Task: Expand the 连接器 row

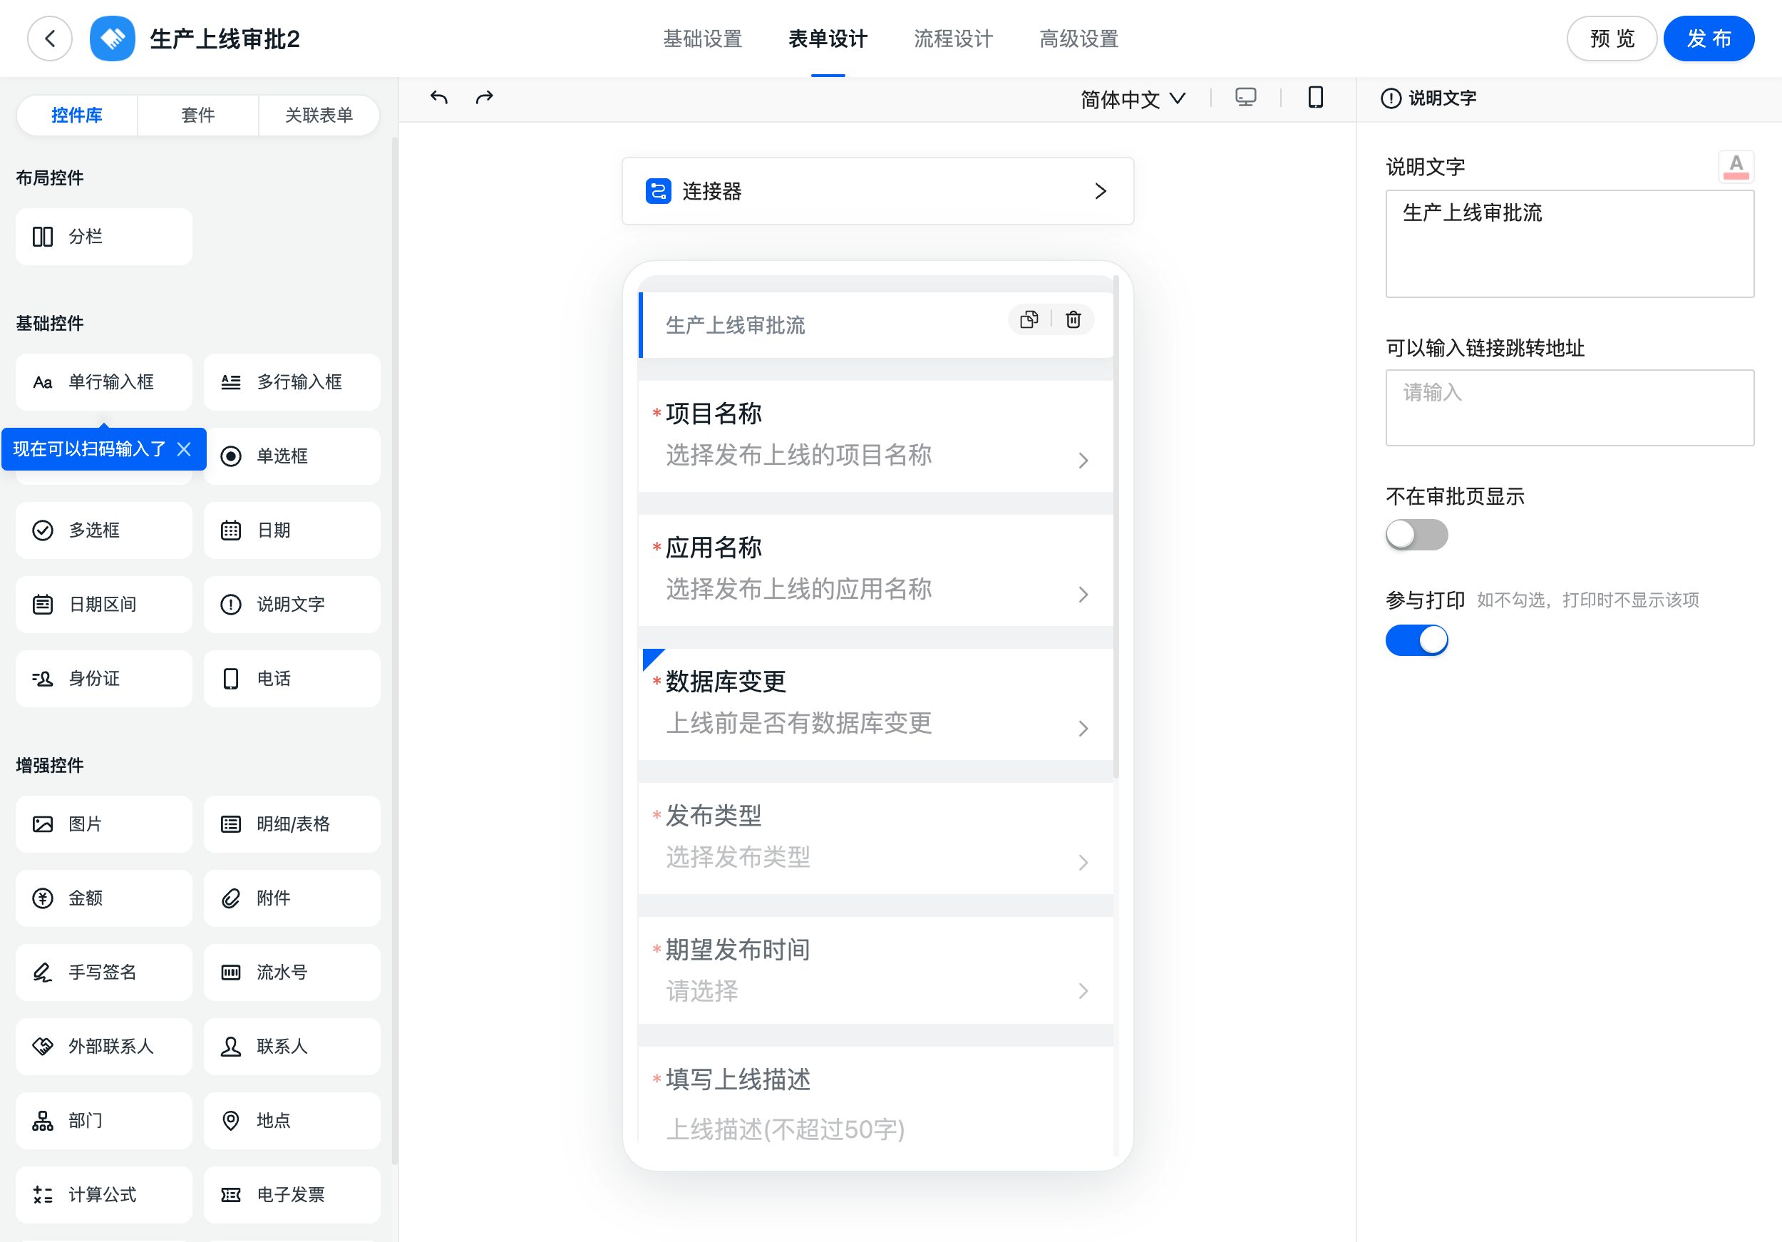Action: tap(877, 192)
